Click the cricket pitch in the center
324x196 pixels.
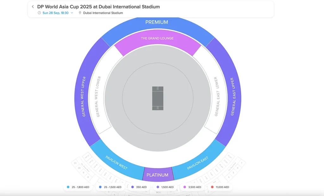(158, 98)
